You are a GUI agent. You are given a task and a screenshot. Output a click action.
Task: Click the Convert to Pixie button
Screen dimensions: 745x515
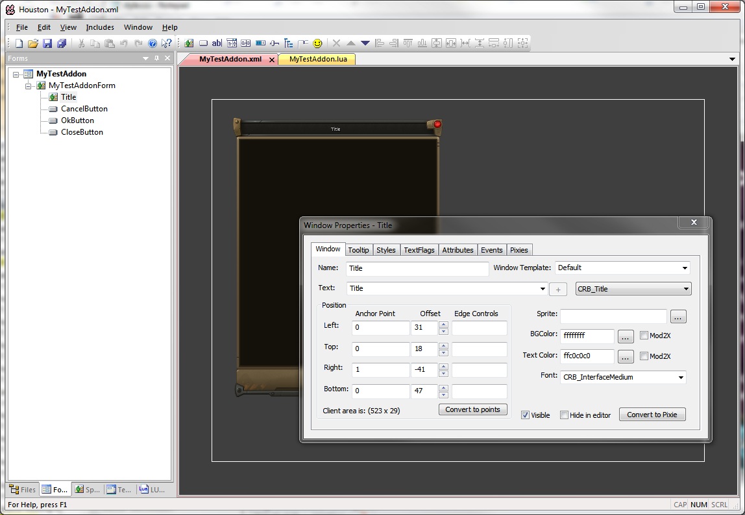(x=652, y=414)
